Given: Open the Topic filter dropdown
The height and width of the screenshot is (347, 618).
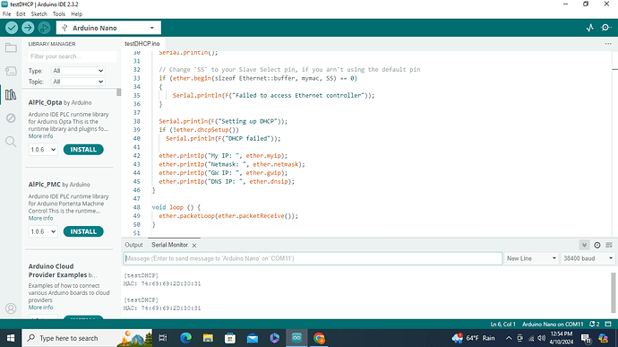Looking at the screenshot, I should click(x=78, y=82).
